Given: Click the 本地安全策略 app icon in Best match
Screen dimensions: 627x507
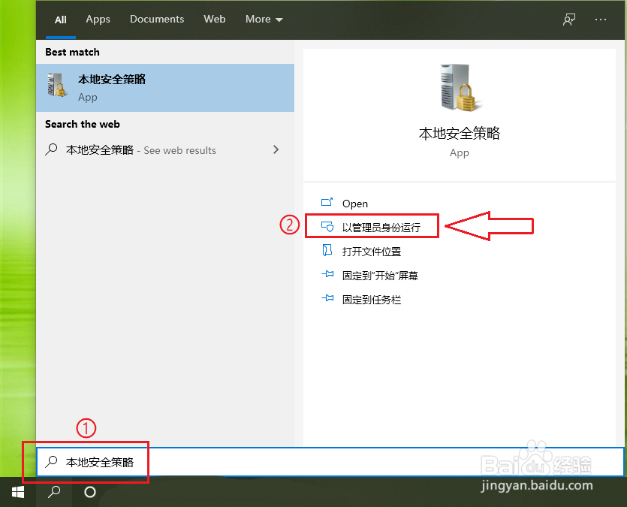Looking at the screenshot, I should (56, 85).
